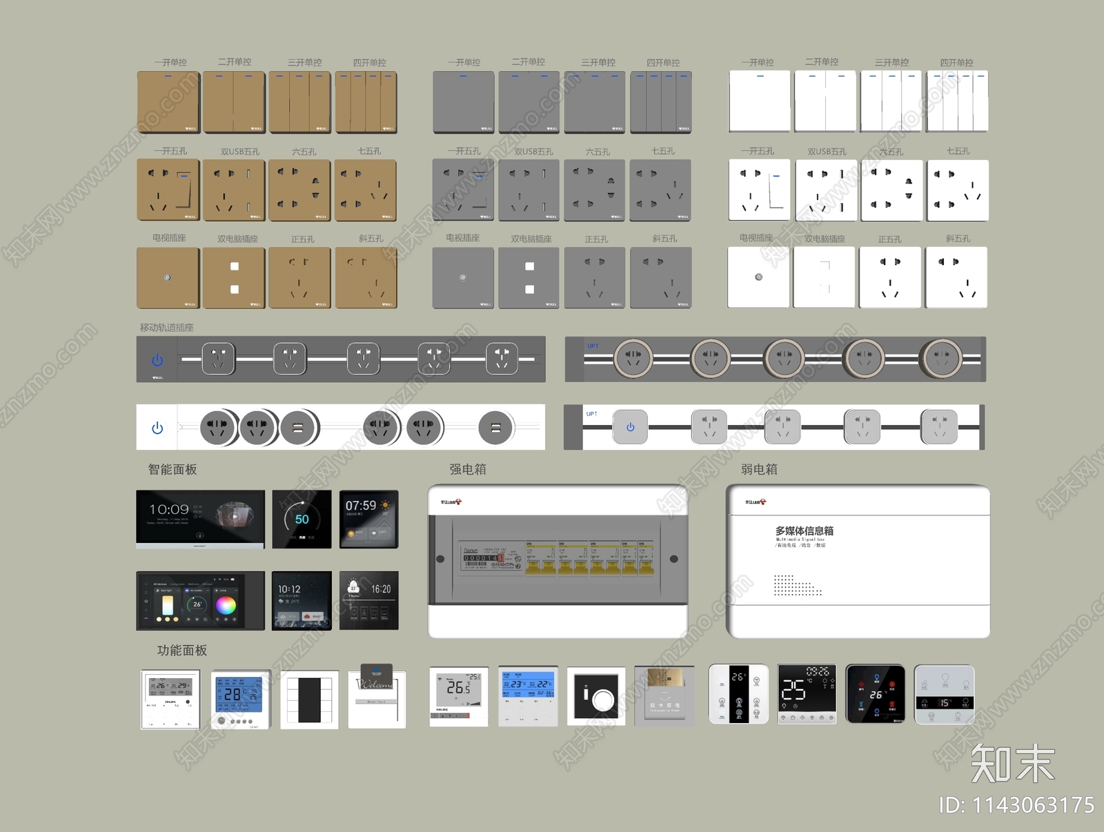Click the blue power icon on the white track socket
Image resolution: width=1104 pixels, height=832 pixels.
157,428
